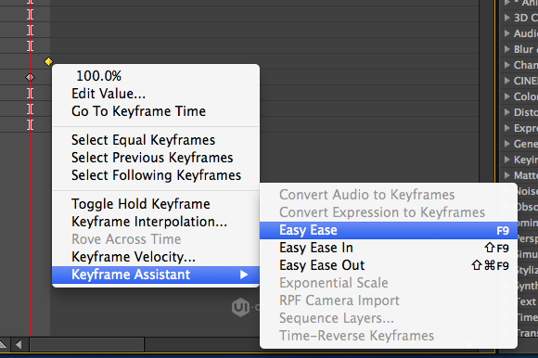Image resolution: width=538 pixels, height=358 pixels.
Task: Select the yellow selected keyframe diamond
Action: (x=49, y=62)
